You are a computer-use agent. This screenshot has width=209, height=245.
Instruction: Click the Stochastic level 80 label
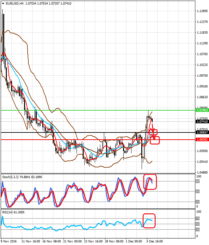tap(198, 181)
